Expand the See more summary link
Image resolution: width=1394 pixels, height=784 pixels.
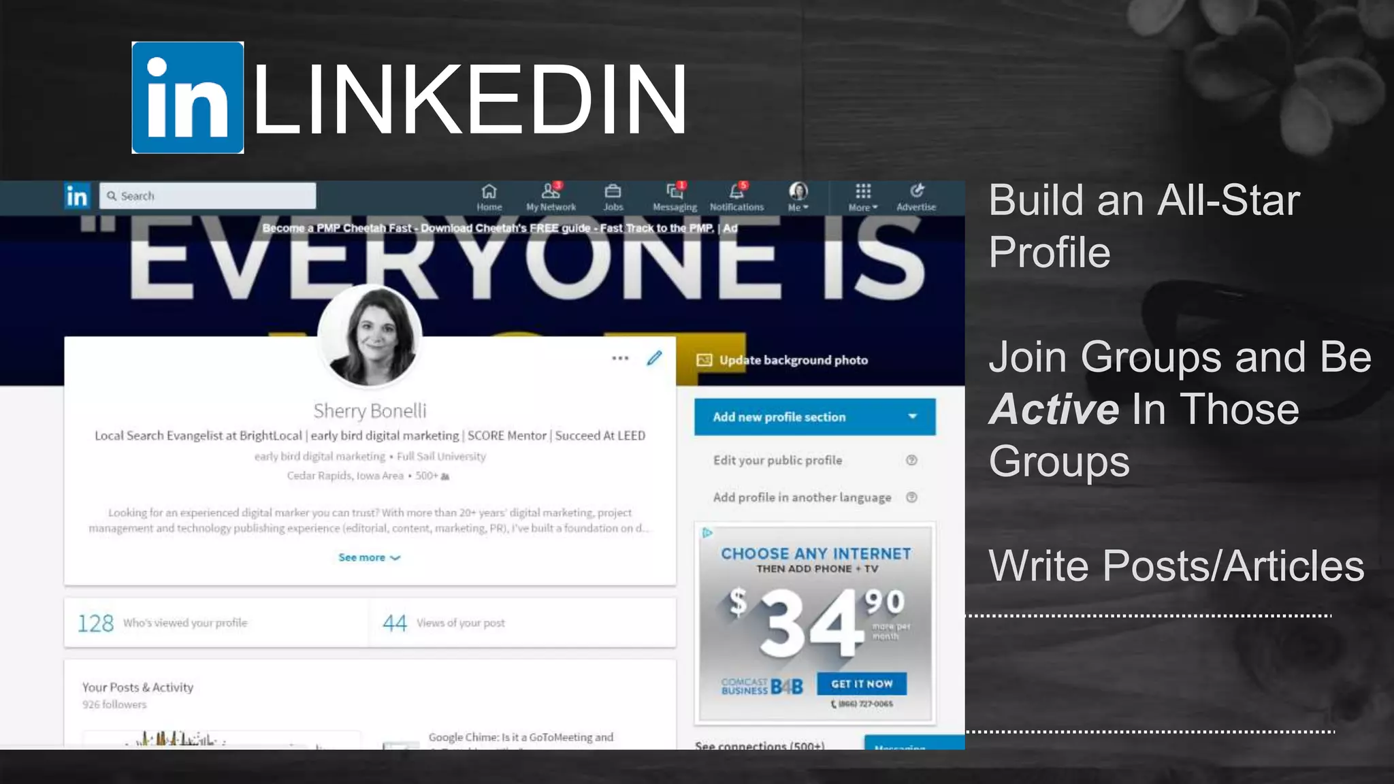coord(370,557)
